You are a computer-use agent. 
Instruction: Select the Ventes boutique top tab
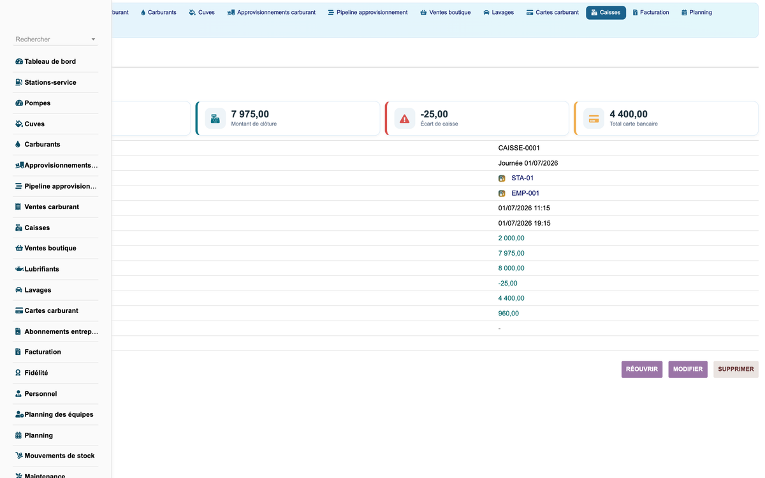[x=446, y=12]
